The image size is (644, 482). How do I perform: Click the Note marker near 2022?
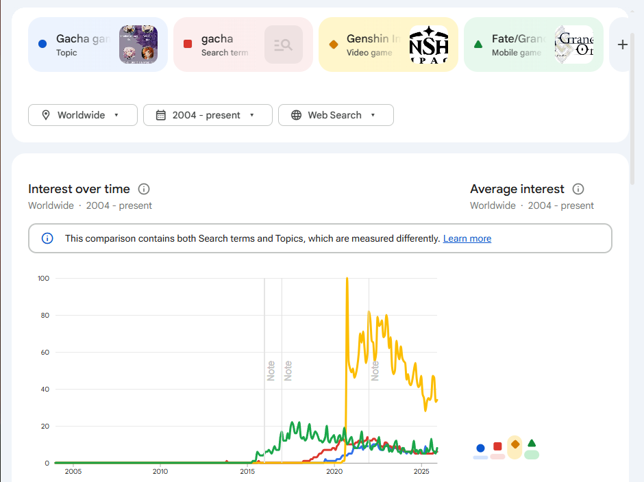(x=375, y=370)
